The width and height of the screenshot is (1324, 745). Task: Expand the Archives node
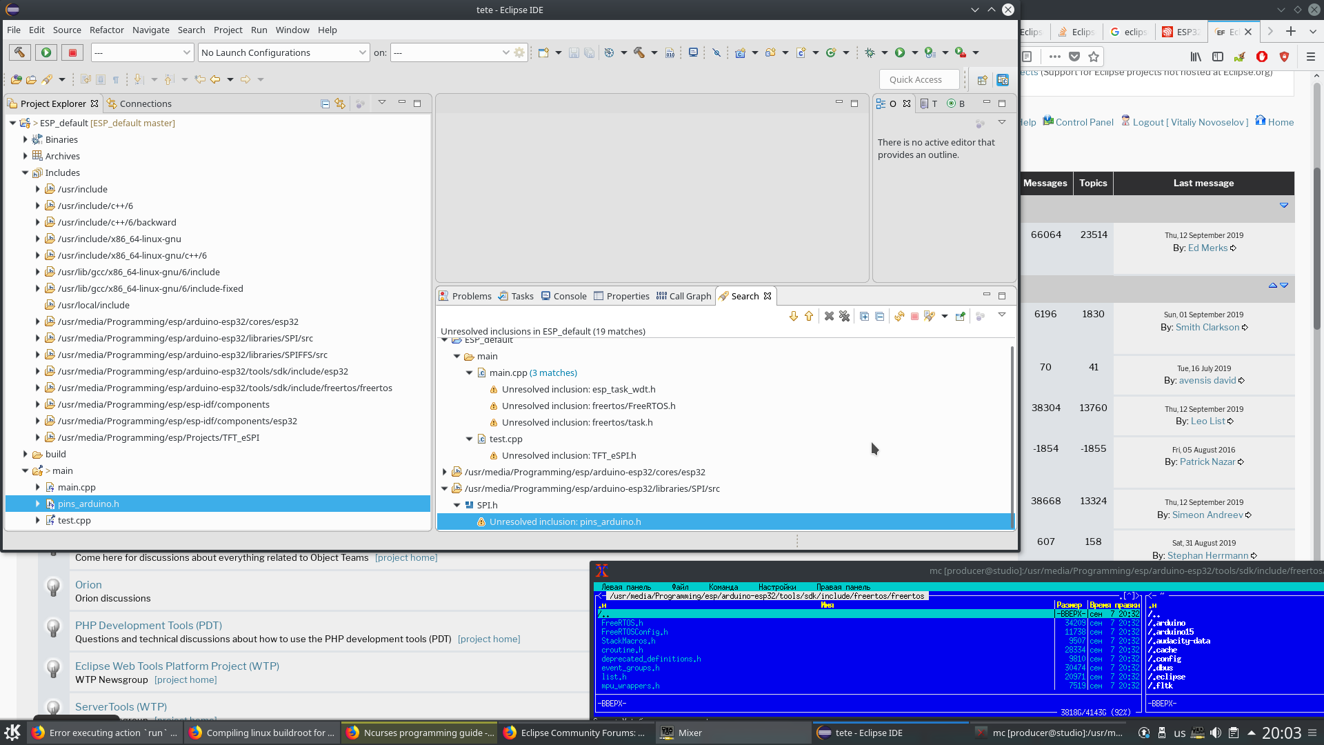26,156
